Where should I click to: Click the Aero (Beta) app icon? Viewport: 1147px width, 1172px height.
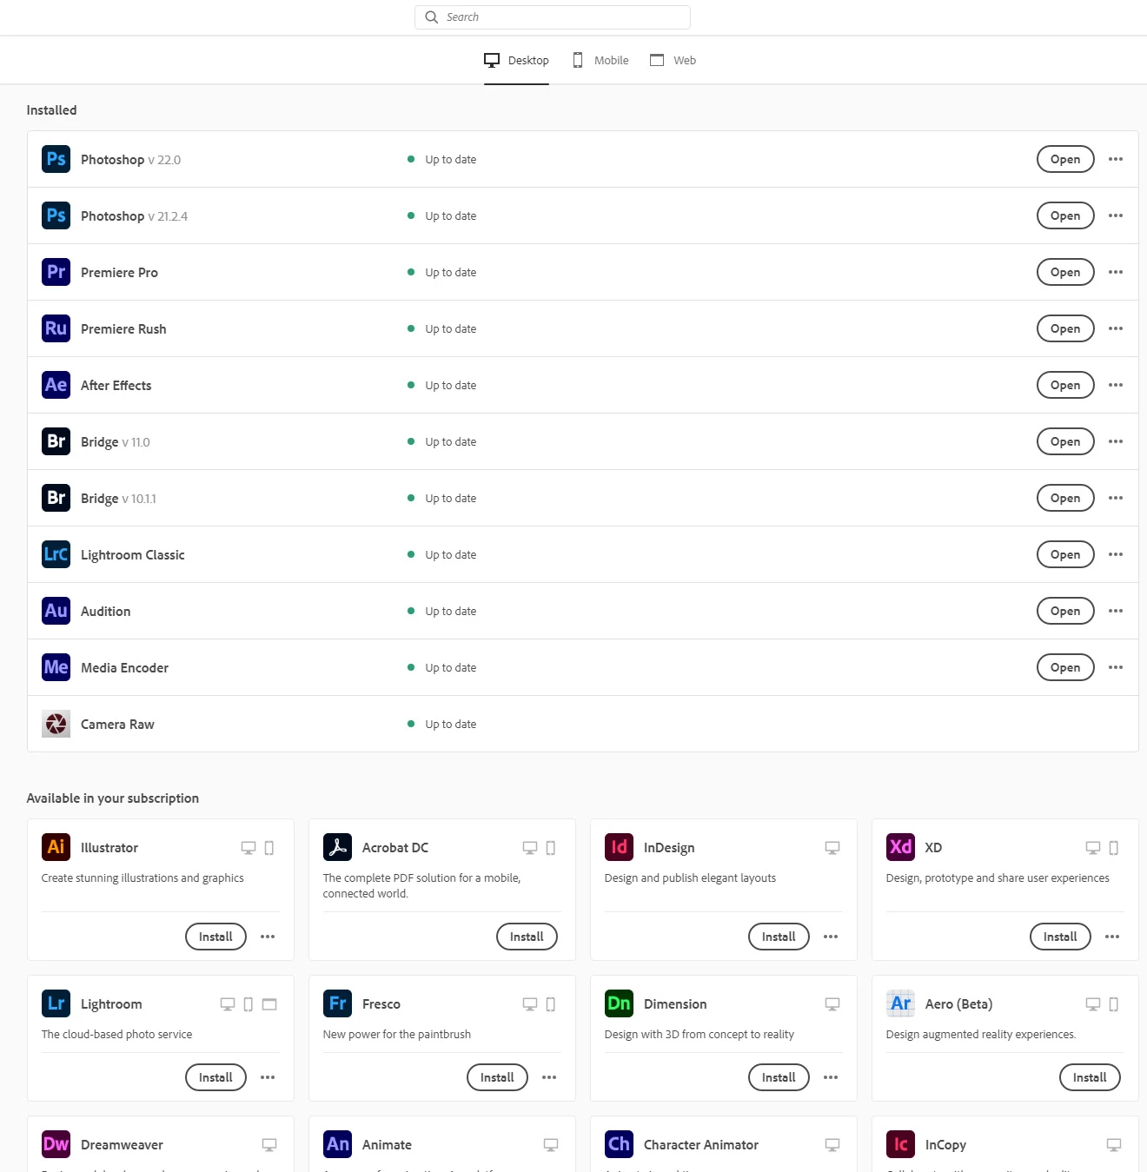(x=900, y=1003)
